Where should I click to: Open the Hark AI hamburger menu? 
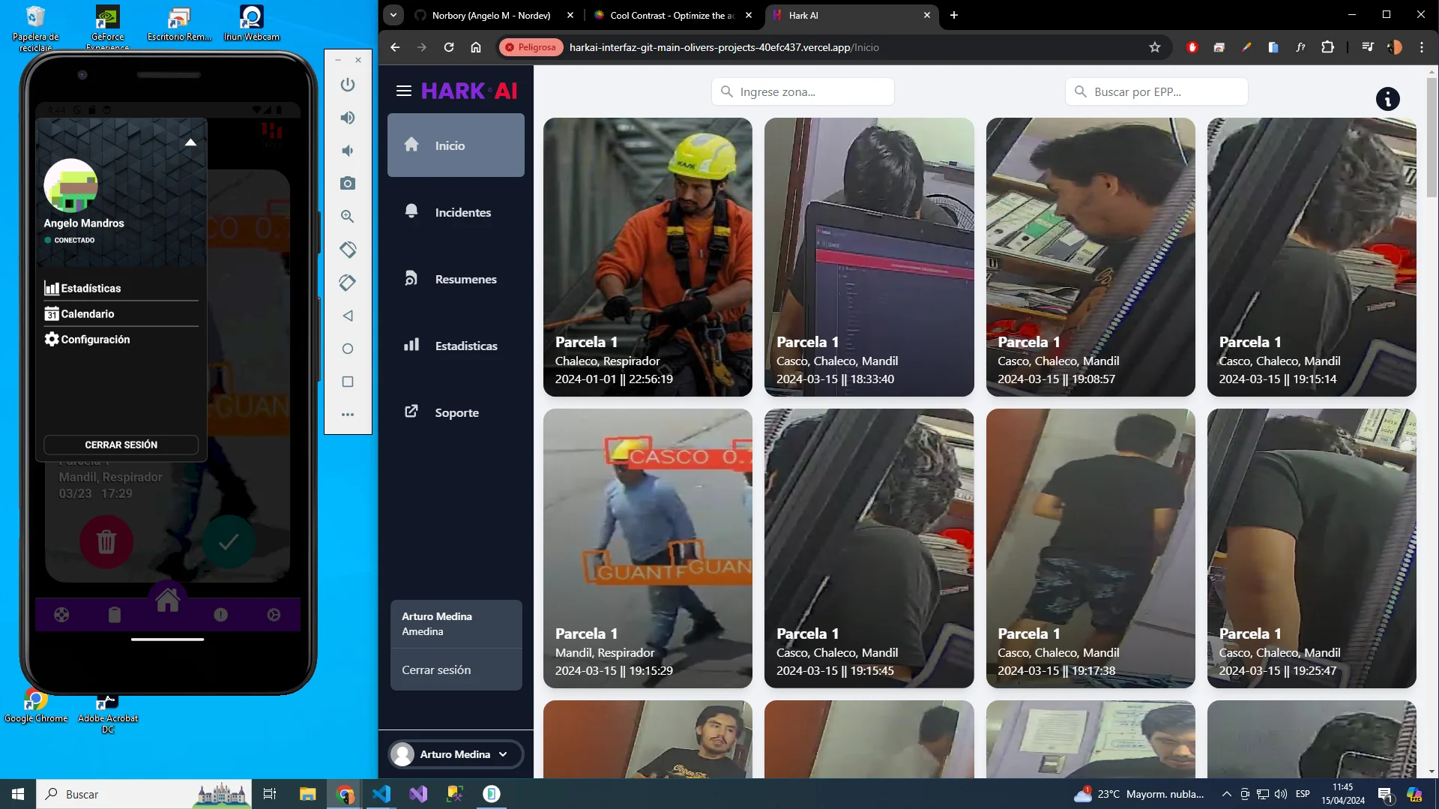[x=404, y=91]
